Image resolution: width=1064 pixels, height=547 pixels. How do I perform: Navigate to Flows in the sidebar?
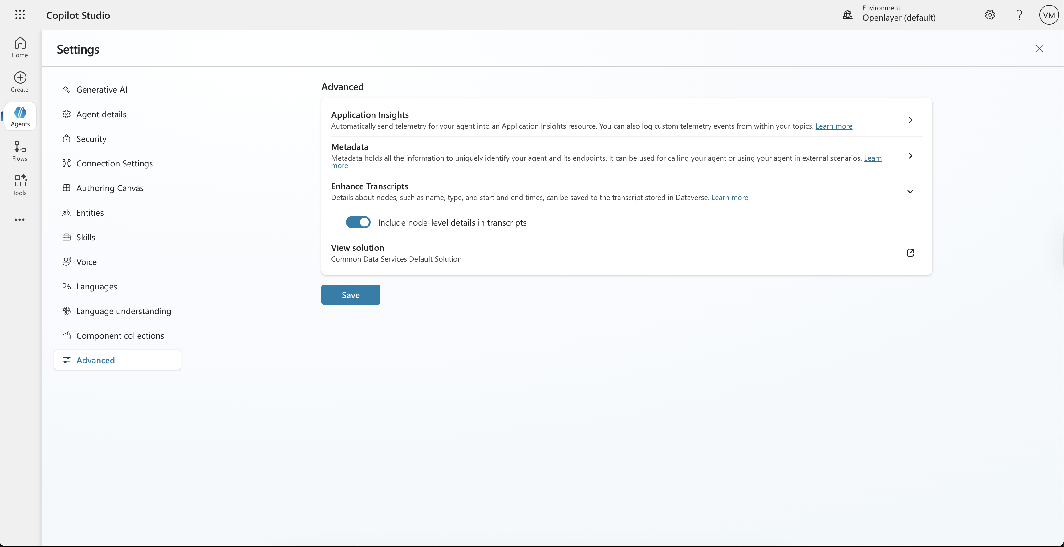click(x=19, y=150)
